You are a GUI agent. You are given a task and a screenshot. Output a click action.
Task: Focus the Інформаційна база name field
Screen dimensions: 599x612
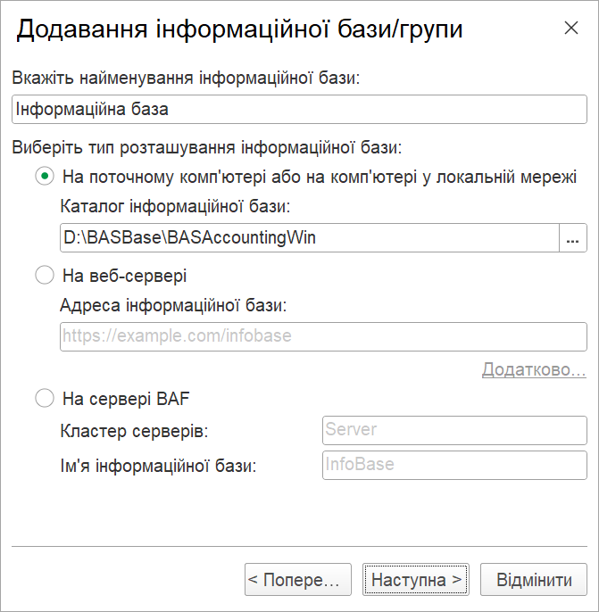(x=300, y=109)
